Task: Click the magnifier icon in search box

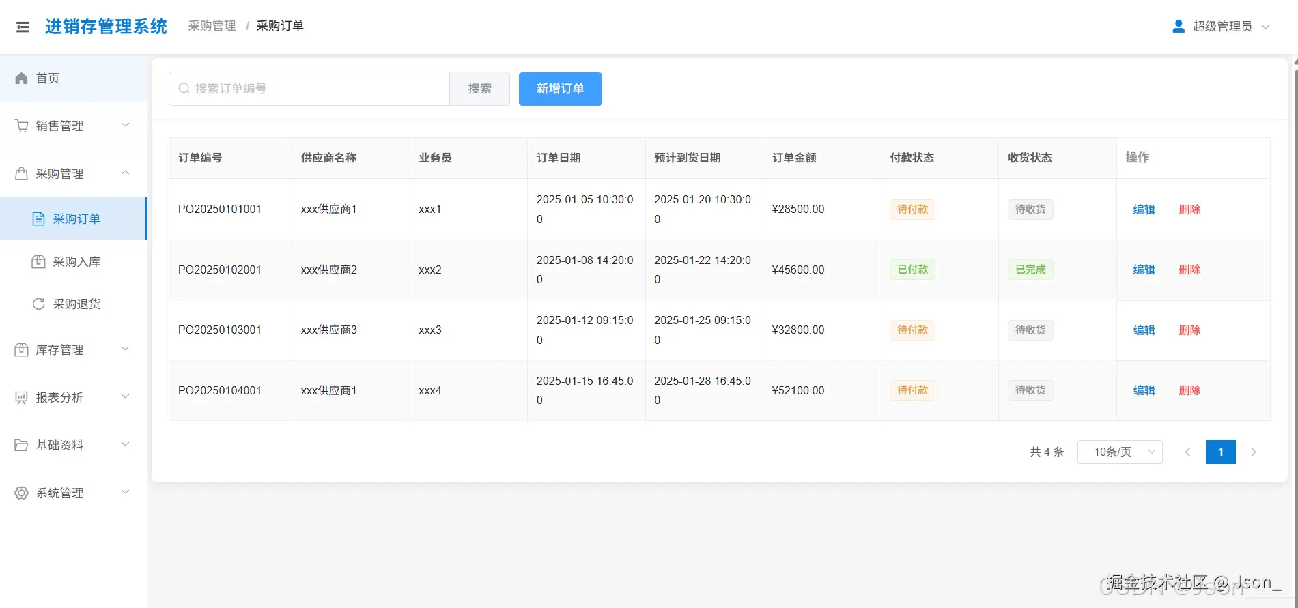Action: coord(184,89)
